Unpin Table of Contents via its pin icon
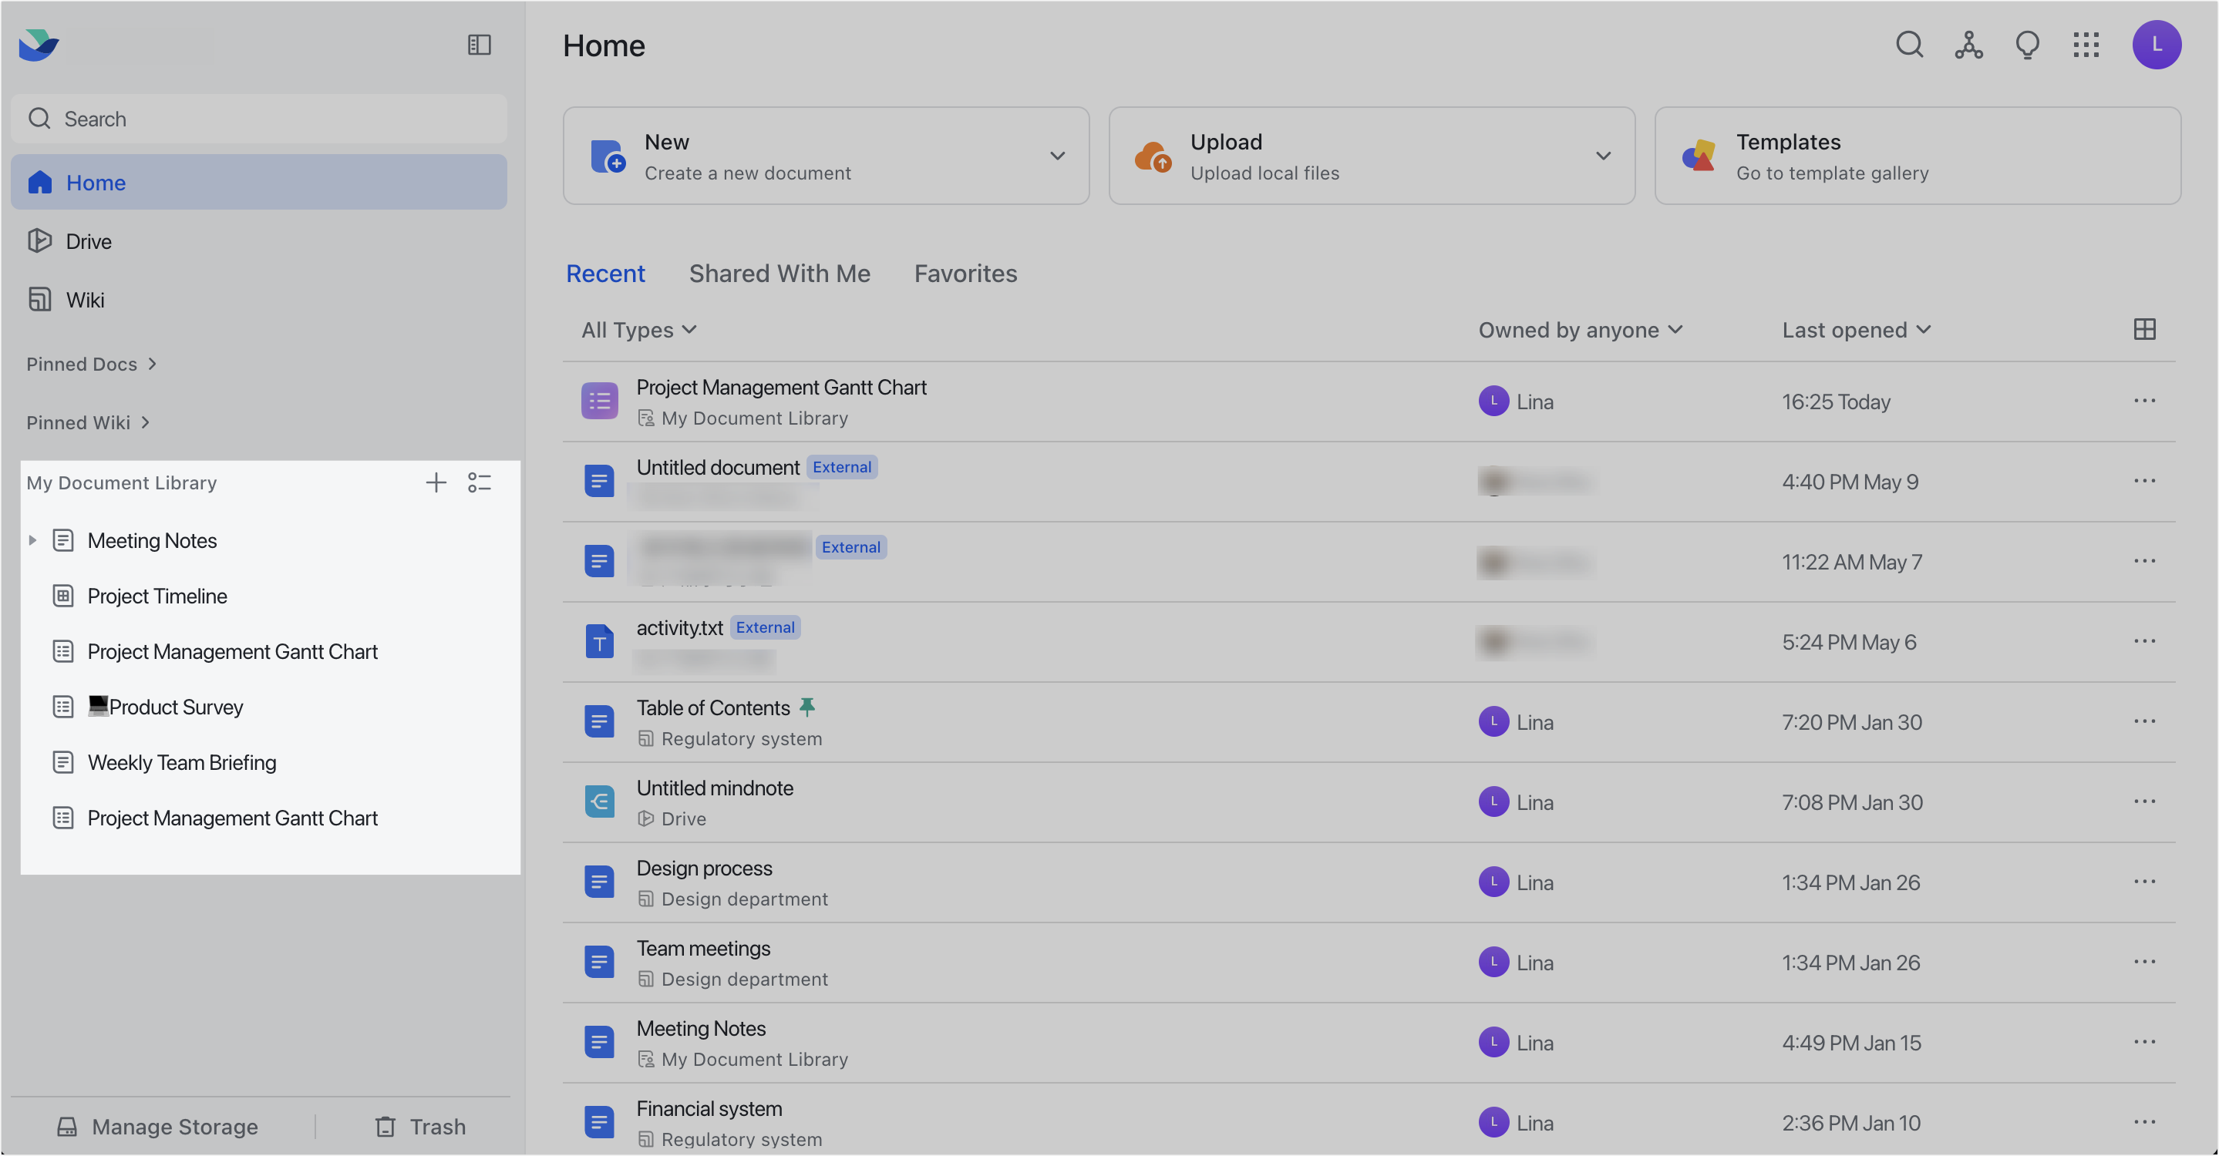The image size is (2219, 1156). pyautogui.click(x=807, y=706)
